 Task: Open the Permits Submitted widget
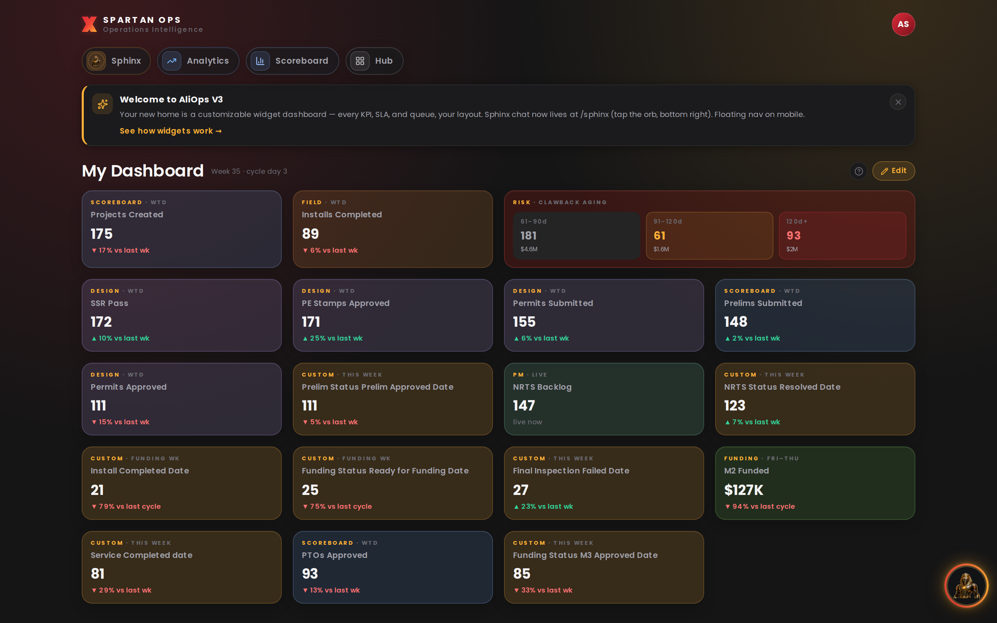click(x=603, y=315)
